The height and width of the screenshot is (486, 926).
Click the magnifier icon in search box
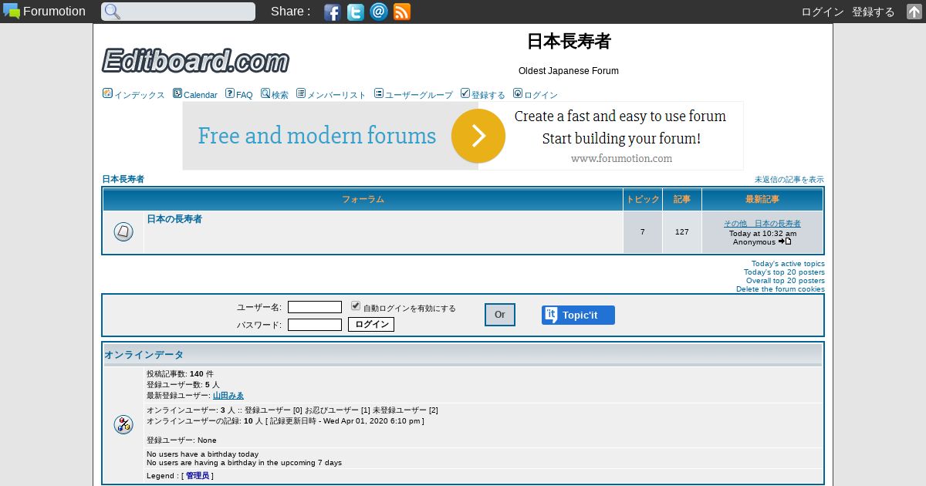tap(113, 12)
